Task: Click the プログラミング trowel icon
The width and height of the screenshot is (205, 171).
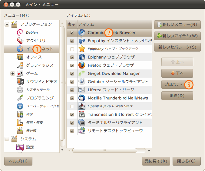Action: point(20,98)
